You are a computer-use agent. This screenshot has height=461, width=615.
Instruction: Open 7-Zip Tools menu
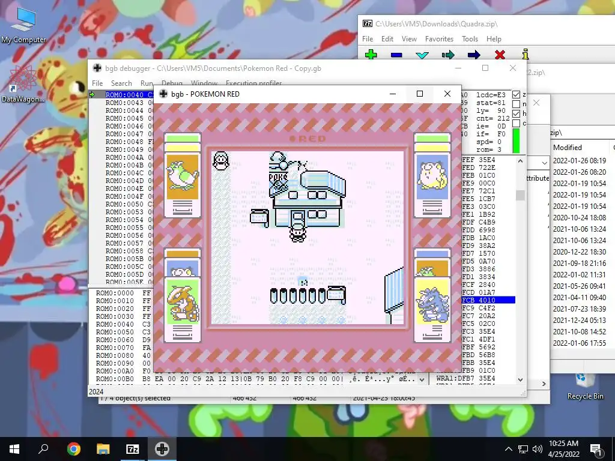tap(470, 39)
